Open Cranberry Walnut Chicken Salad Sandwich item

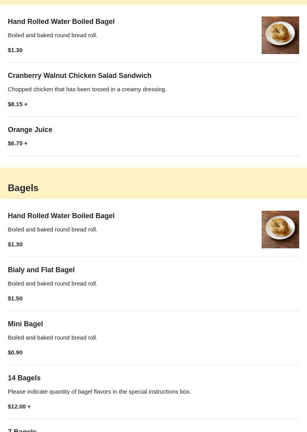pos(79,76)
